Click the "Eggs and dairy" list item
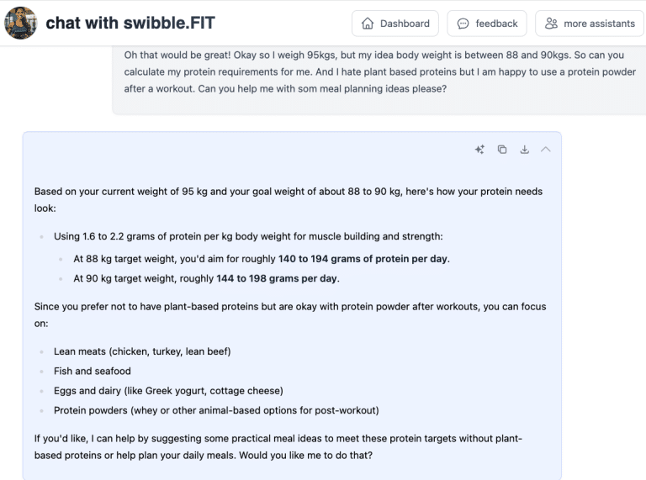This screenshot has width=646, height=480. [x=168, y=391]
